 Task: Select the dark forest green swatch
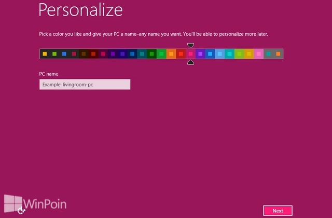(x=152, y=54)
